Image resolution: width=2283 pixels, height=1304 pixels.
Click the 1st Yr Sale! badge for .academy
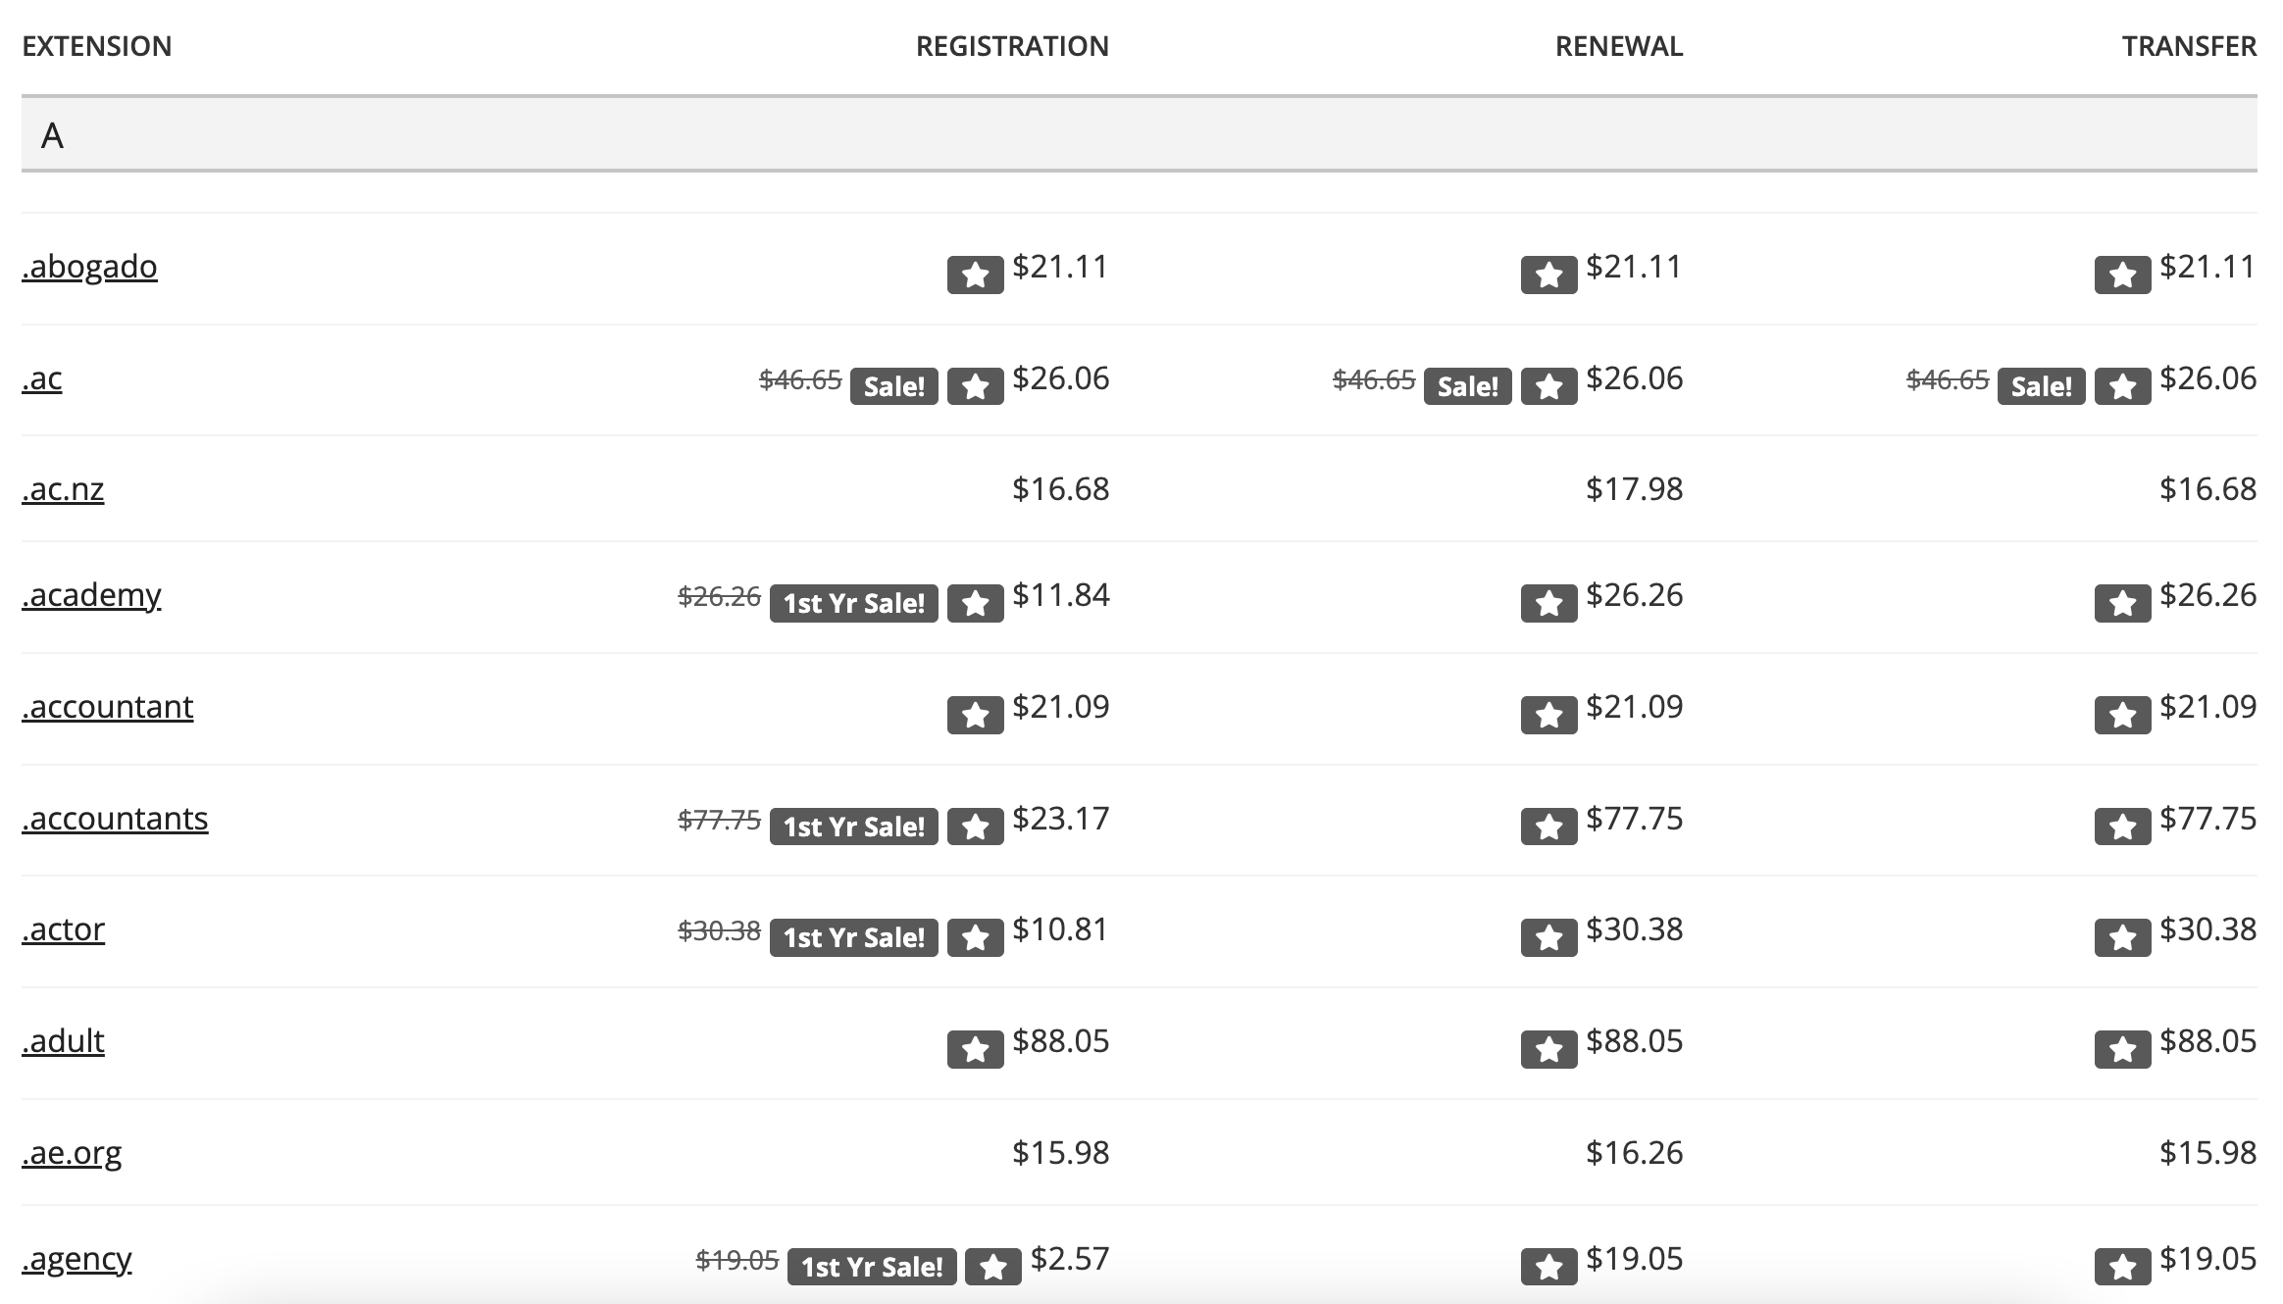click(853, 603)
